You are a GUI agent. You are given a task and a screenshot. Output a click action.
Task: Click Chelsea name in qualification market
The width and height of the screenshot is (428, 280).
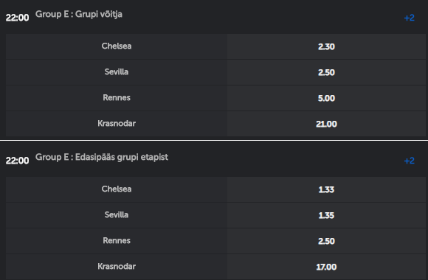(x=117, y=189)
